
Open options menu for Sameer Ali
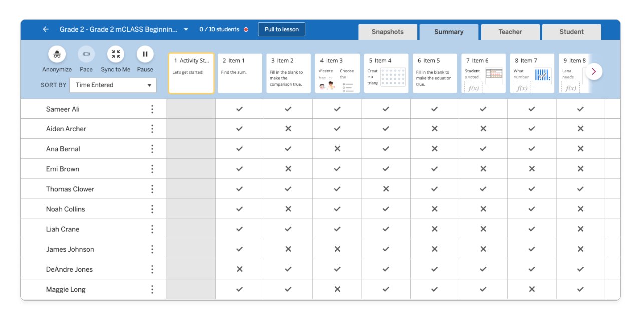[152, 109]
